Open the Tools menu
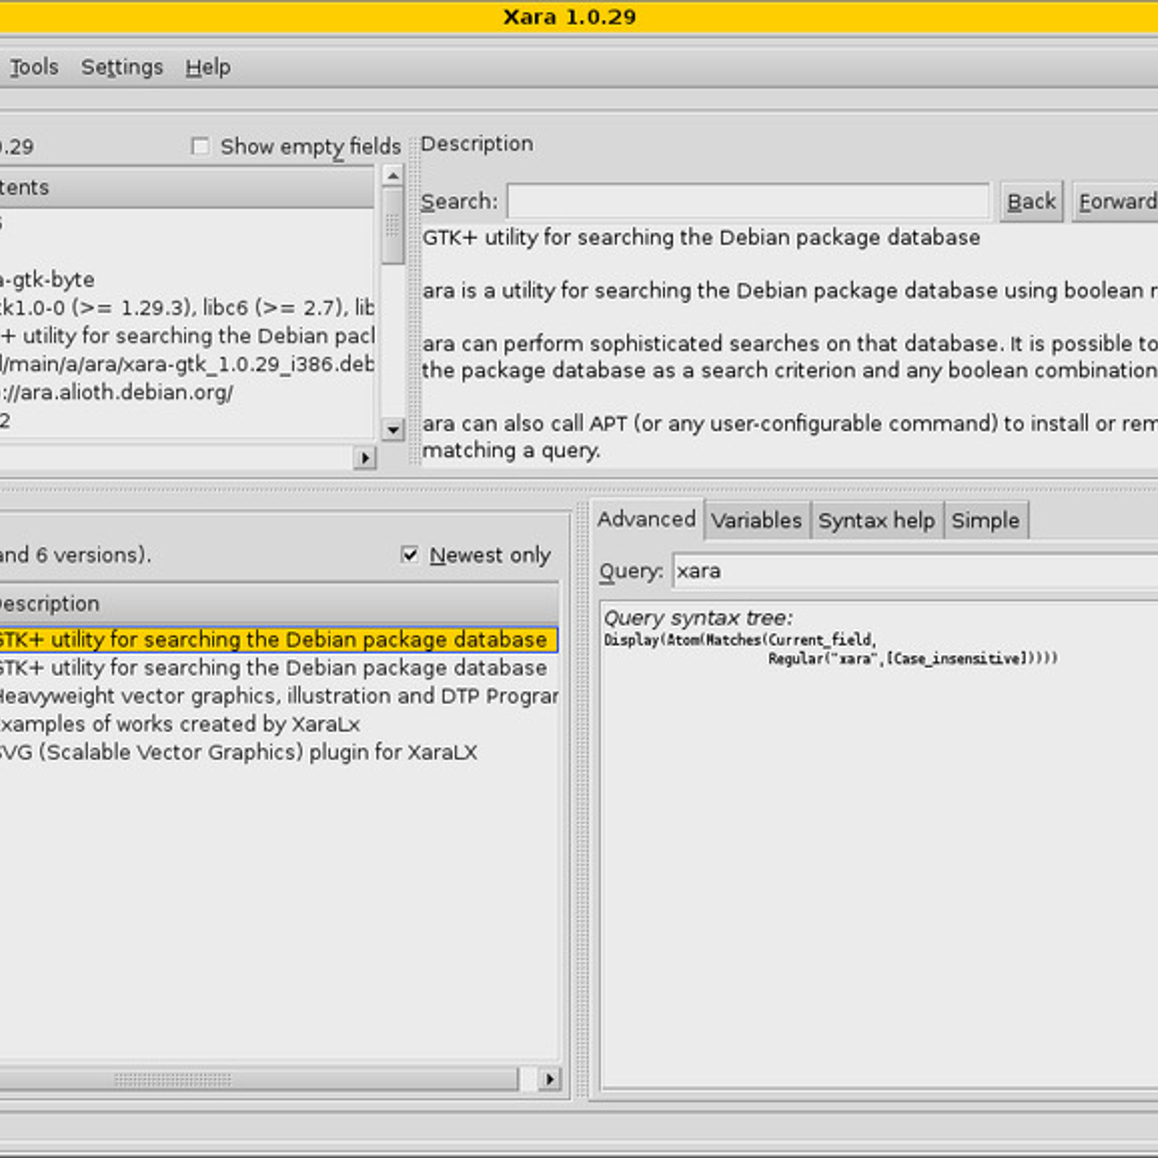 click(33, 67)
